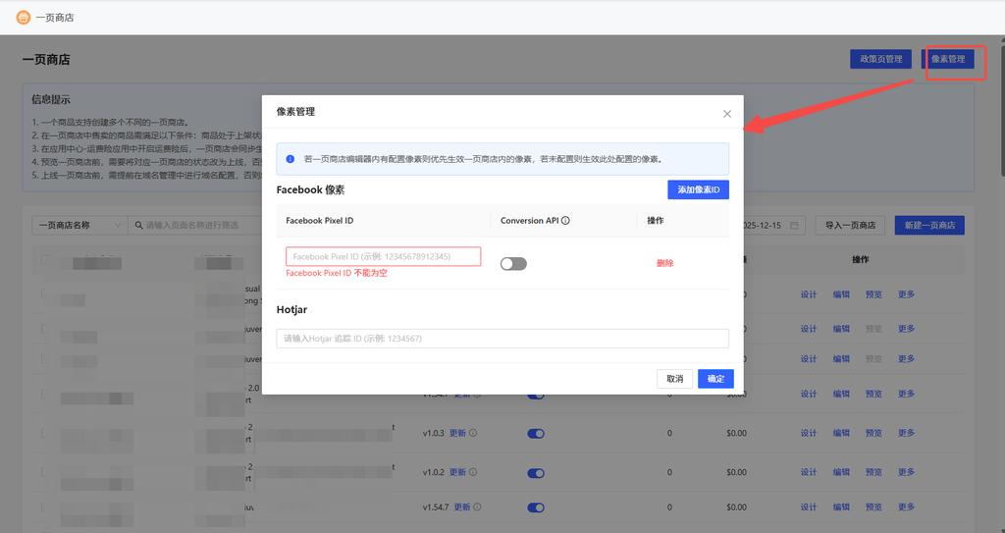Image resolution: width=1005 pixels, height=533 pixels.
Task: Click the red 删除 link
Action: (x=664, y=263)
